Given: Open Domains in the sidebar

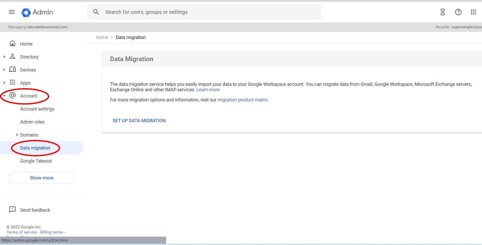Looking at the screenshot, I should pyautogui.click(x=29, y=135).
